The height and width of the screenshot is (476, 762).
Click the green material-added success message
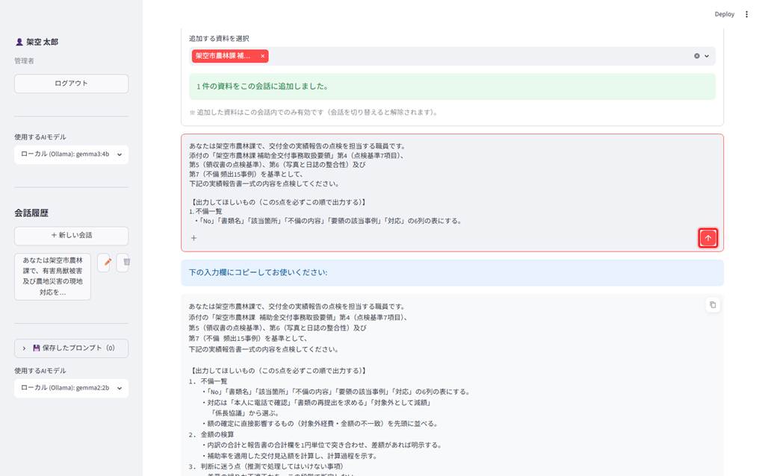(452, 87)
